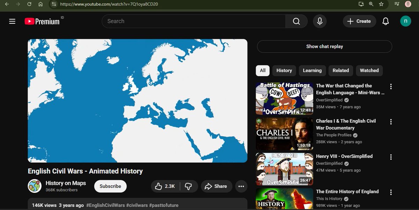The width and height of the screenshot is (419, 210).
Task: Filter recommendations by History chip
Action: pos(284,71)
